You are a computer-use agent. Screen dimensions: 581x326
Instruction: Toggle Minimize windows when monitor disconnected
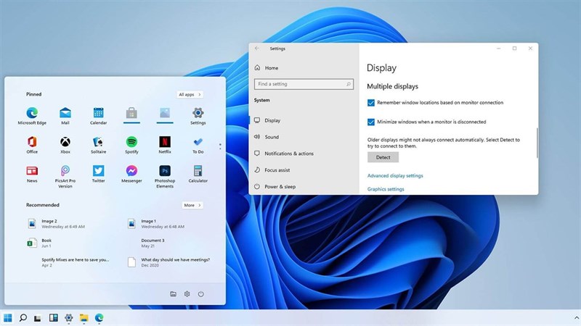tap(371, 122)
